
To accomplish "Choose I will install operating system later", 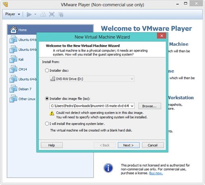I will tap(47, 123).
